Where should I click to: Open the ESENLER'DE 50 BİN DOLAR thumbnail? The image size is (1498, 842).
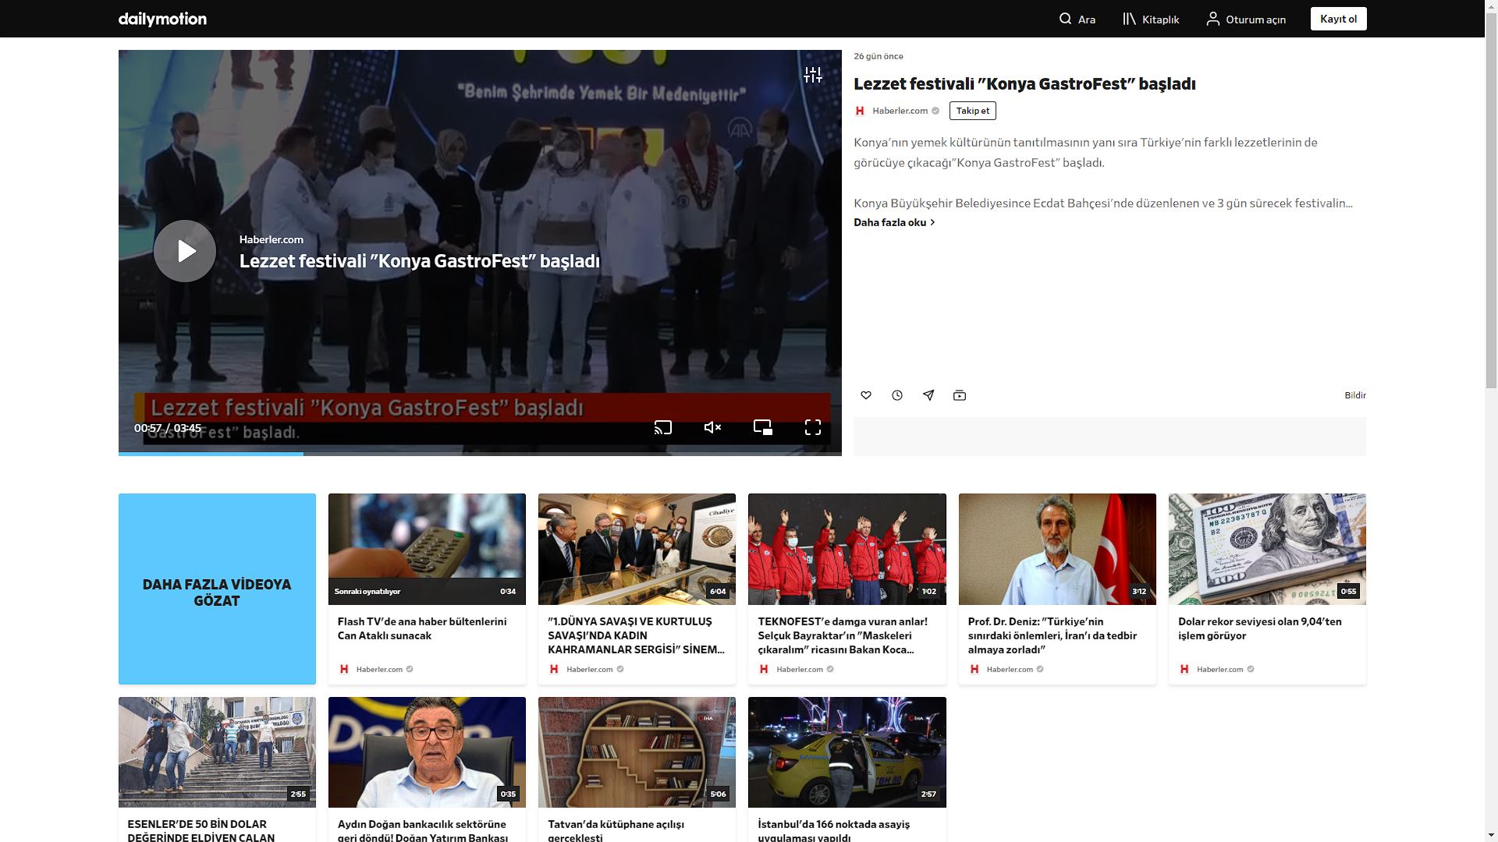217,752
